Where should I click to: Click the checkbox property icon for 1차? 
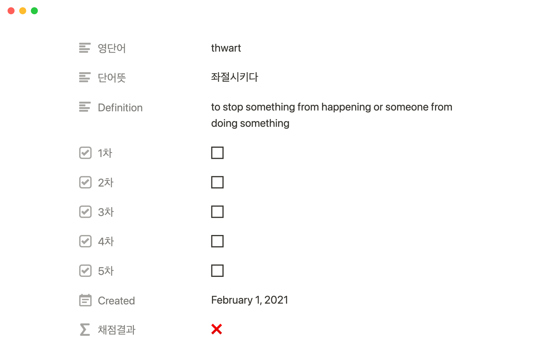85,153
